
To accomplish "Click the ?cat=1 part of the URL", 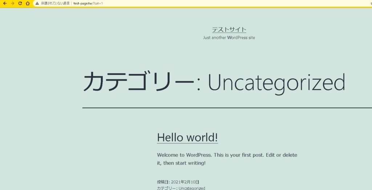I will point(98,3).
